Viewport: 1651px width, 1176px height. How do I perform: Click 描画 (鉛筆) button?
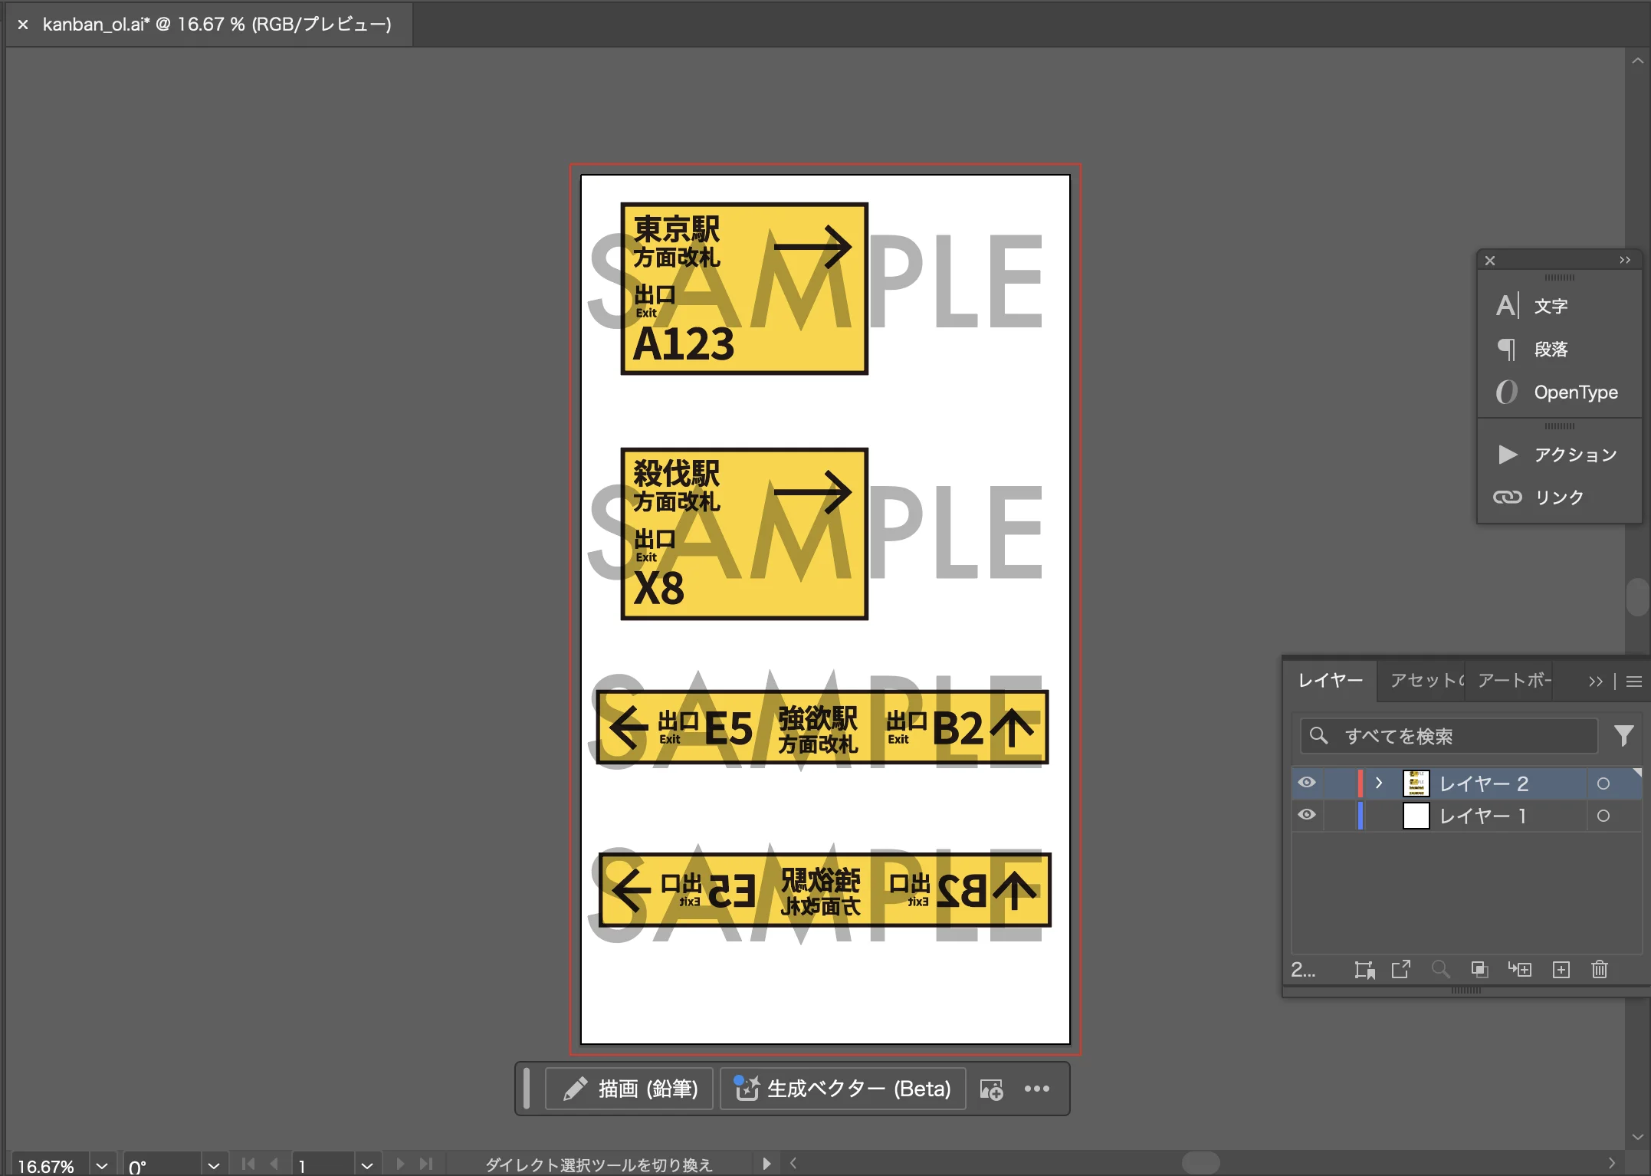[629, 1089]
